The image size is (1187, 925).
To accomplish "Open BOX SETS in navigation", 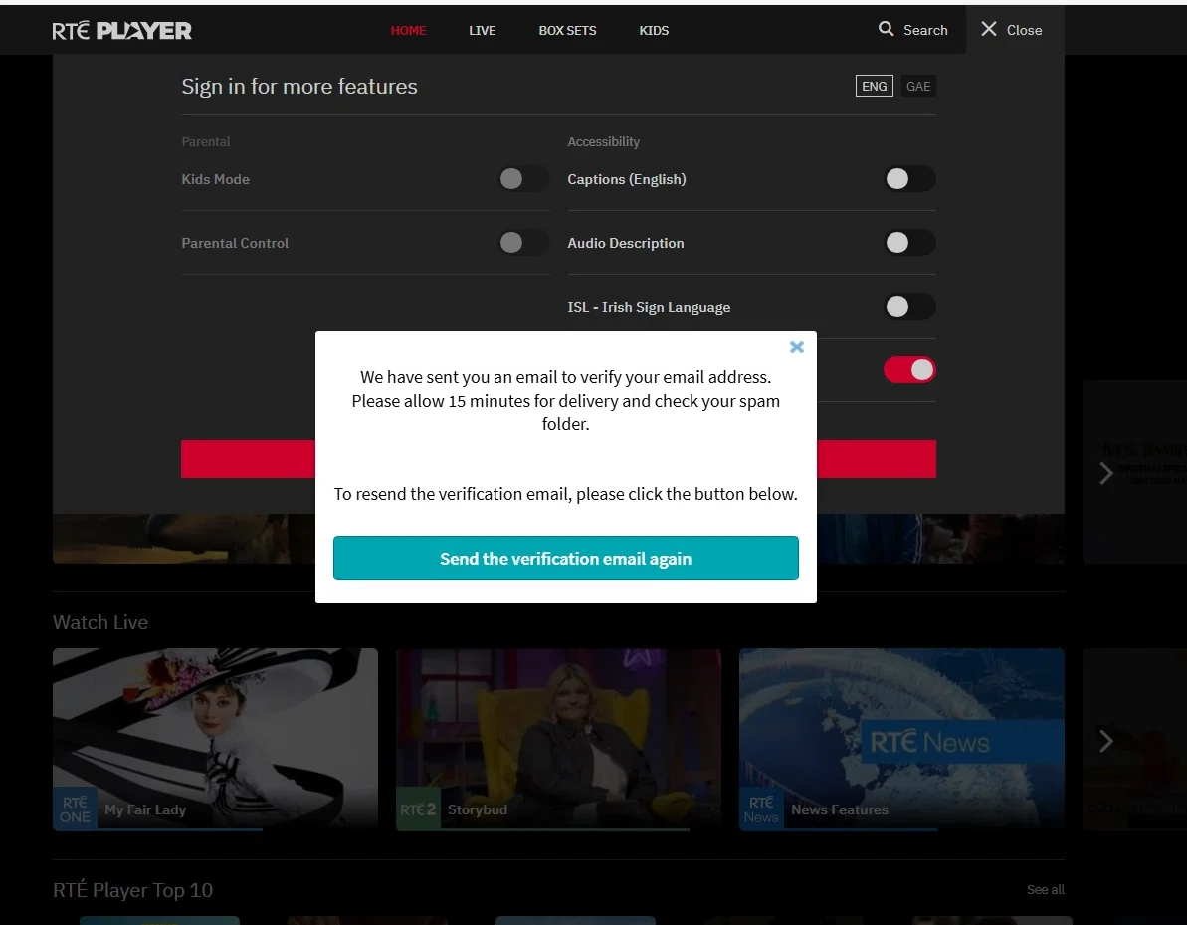I will (x=568, y=30).
